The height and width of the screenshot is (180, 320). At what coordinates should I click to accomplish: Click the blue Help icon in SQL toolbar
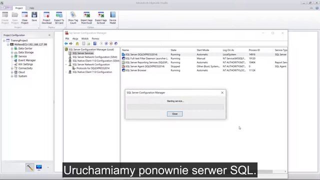pos(95,43)
